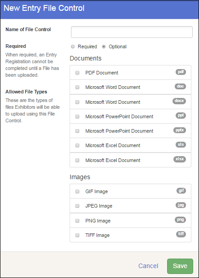Image resolution: width=199 pixels, height=278 pixels.
Task: Allow JPEG Image uploads checkbox
Action: [77, 206]
